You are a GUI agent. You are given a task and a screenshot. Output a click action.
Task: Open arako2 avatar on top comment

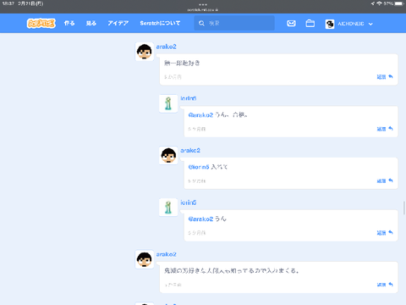(145, 52)
